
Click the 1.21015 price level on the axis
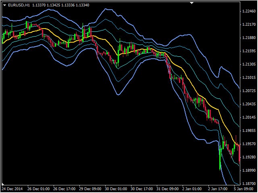coord(249,78)
